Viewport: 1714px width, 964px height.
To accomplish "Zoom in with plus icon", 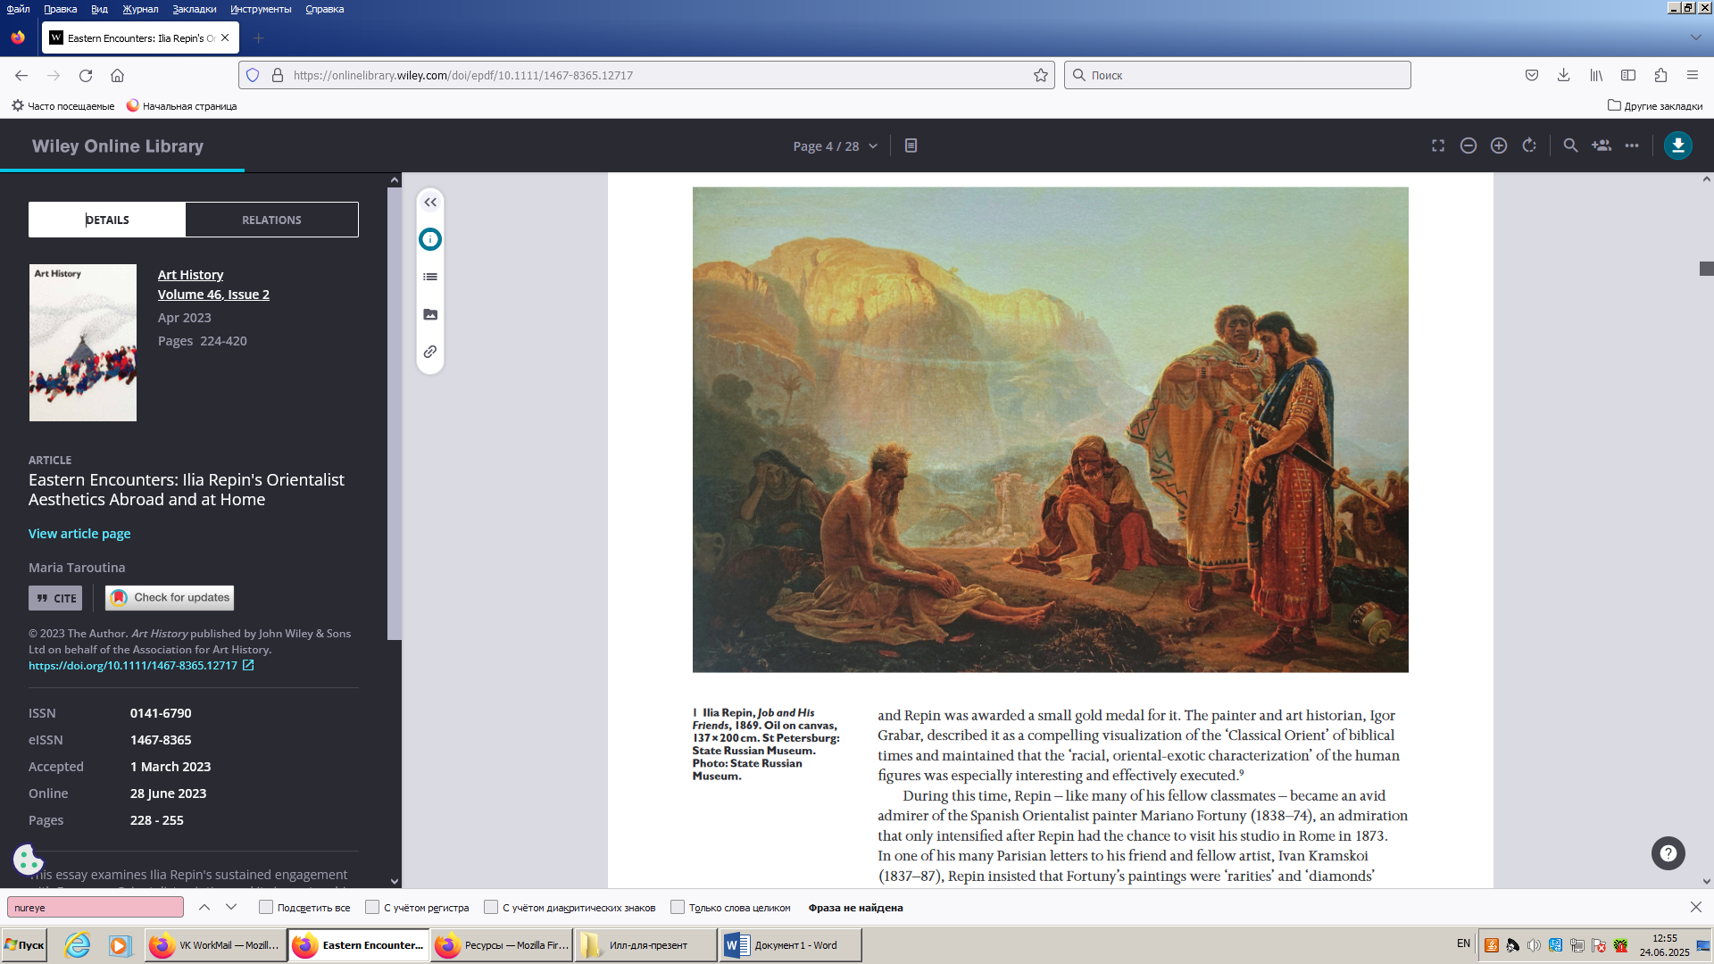I will pos(1499,145).
